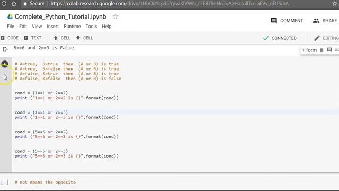The width and height of the screenshot is (339, 191).
Task: Click code line 'cond = (1==1 or 2==3)'
Action: [41, 112]
